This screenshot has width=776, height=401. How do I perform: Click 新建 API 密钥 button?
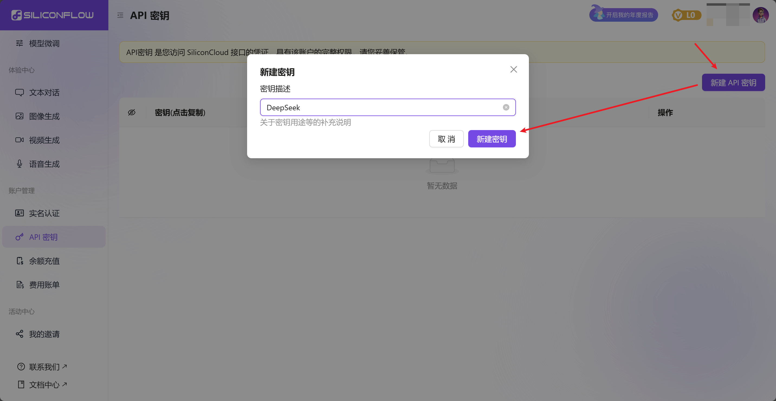point(733,83)
